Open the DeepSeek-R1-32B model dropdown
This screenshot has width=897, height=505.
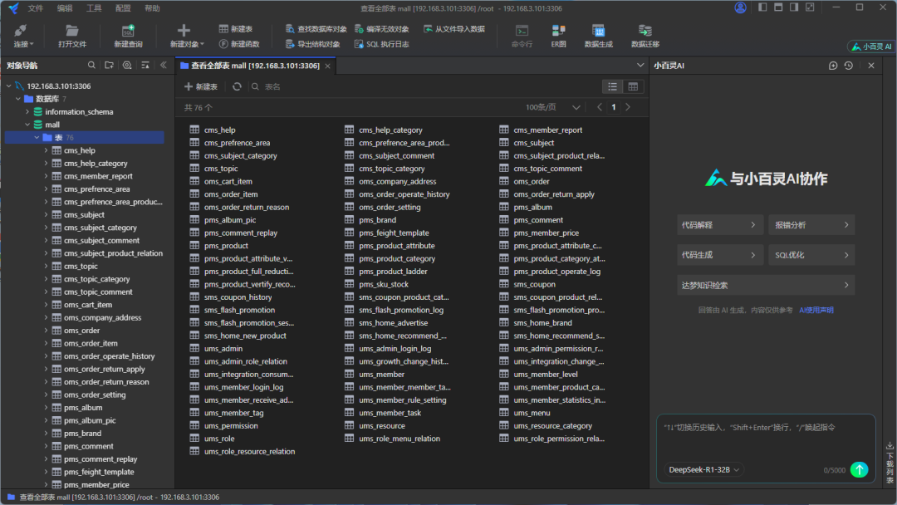704,470
